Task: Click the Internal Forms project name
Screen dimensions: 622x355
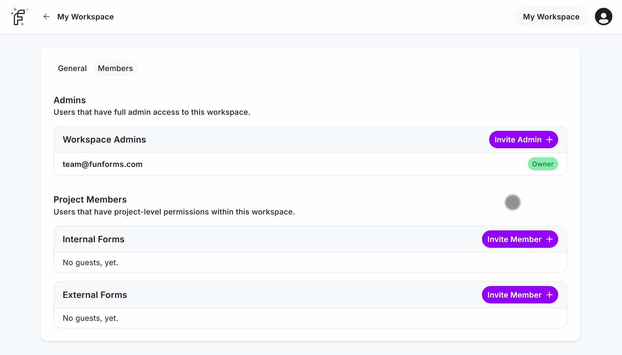Action: tap(93, 239)
